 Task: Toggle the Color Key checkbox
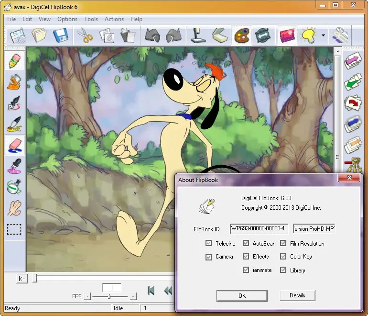(x=283, y=256)
